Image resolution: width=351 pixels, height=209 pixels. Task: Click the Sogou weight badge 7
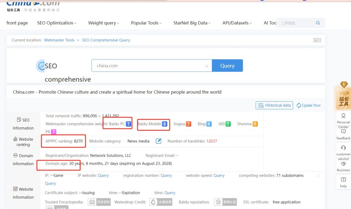pyautogui.click(x=189, y=124)
